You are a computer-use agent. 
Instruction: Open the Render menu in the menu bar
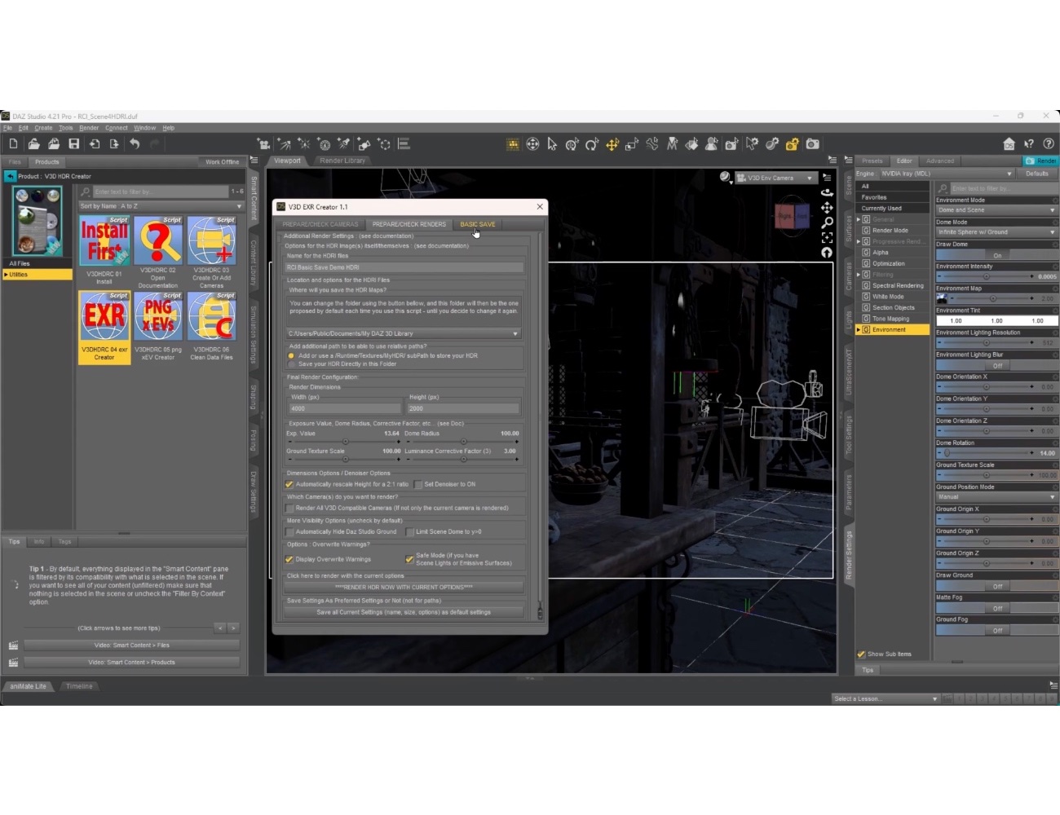pos(88,127)
